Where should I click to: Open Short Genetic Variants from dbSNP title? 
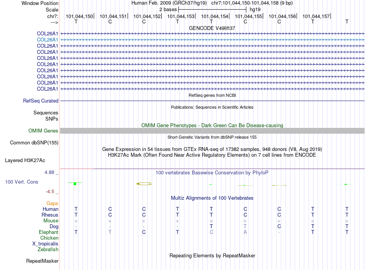[x=212, y=137]
